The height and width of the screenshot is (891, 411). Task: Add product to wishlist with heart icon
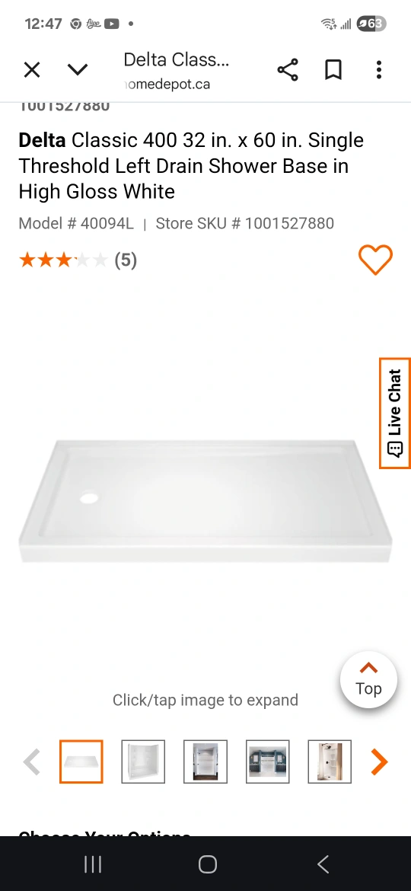[375, 260]
